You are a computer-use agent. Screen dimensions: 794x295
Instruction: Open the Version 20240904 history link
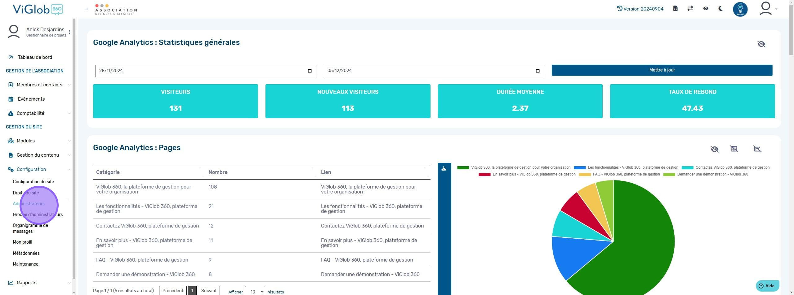(640, 9)
